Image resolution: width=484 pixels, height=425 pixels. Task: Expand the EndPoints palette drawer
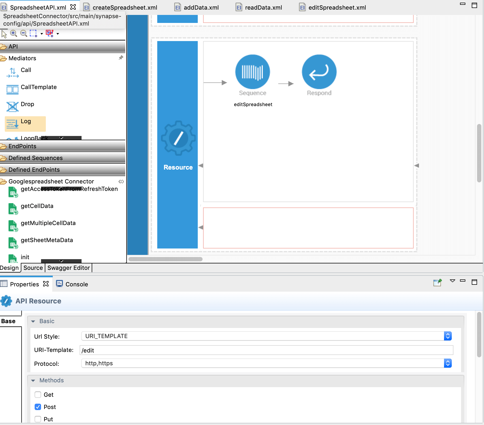pos(63,146)
